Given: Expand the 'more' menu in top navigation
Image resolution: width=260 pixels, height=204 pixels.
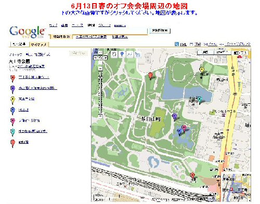Looking at the screenshot, I should tap(120, 25).
